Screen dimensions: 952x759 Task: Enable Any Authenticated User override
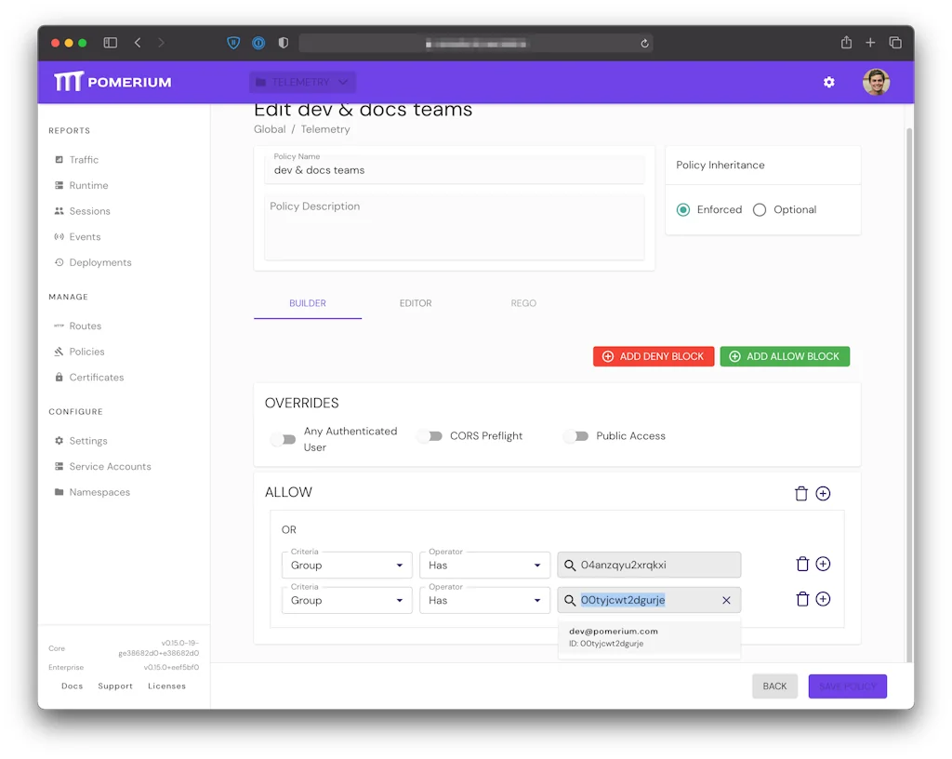pyautogui.click(x=284, y=439)
